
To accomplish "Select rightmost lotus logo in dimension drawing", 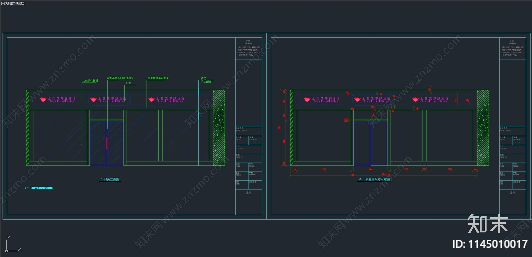I will coord(415,99).
